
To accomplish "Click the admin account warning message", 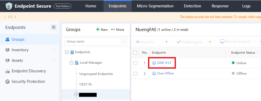I will 220,17.
